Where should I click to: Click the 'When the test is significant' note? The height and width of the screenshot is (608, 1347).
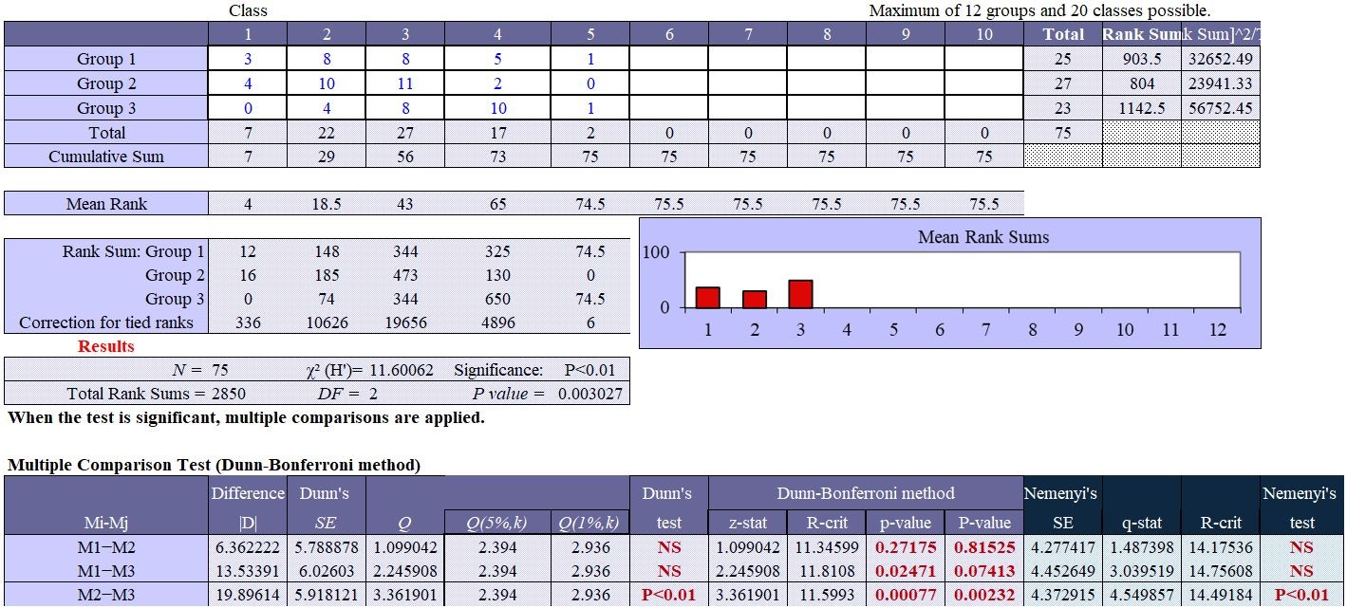point(246,417)
